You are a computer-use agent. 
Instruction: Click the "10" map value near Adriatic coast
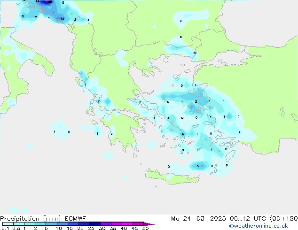[x=62, y=19]
